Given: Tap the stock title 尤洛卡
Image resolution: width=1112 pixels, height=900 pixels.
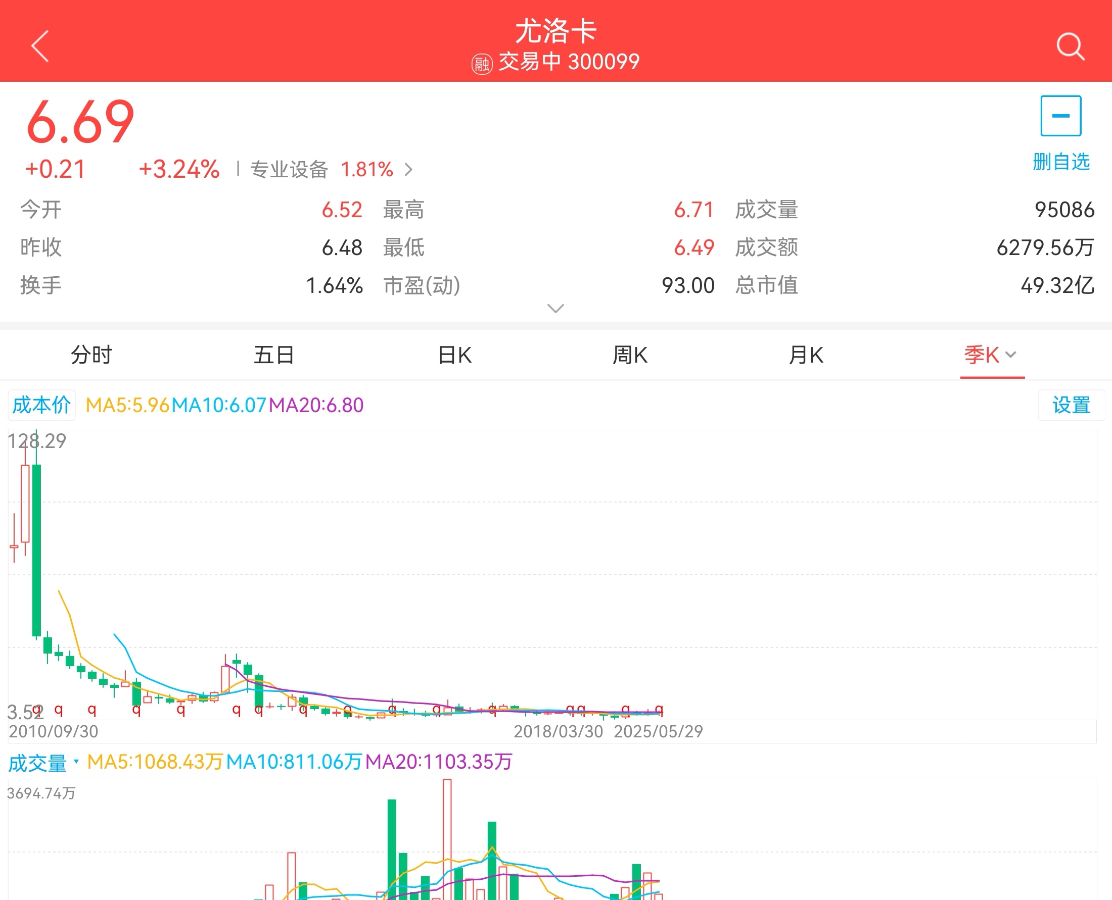Looking at the screenshot, I should coord(555,31).
